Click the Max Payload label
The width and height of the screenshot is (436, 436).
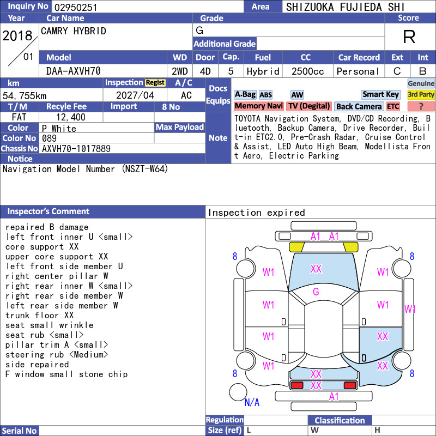click(180, 128)
